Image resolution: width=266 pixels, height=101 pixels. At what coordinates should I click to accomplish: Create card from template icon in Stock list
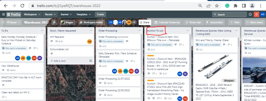click(x=90, y=61)
